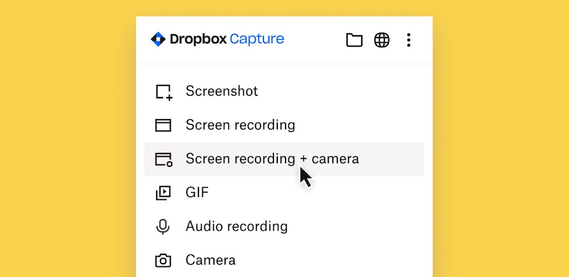Click the Screenshot crop-plus icon

tap(163, 92)
